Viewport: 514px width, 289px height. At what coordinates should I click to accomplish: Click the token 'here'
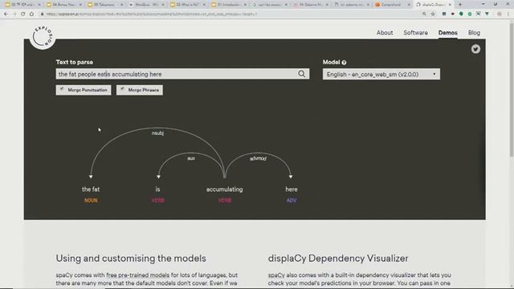pyautogui.click(x=292, y=189)
